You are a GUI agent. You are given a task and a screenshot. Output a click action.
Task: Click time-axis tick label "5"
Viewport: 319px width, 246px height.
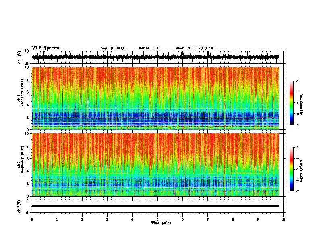[157, 219]
